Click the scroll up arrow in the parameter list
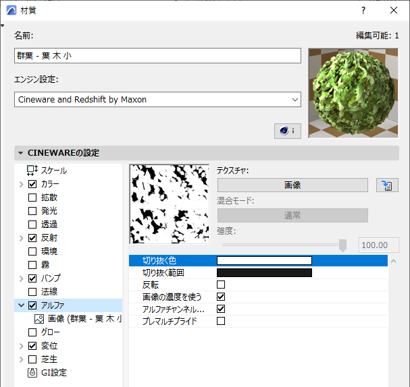 (x=393, y=261)
